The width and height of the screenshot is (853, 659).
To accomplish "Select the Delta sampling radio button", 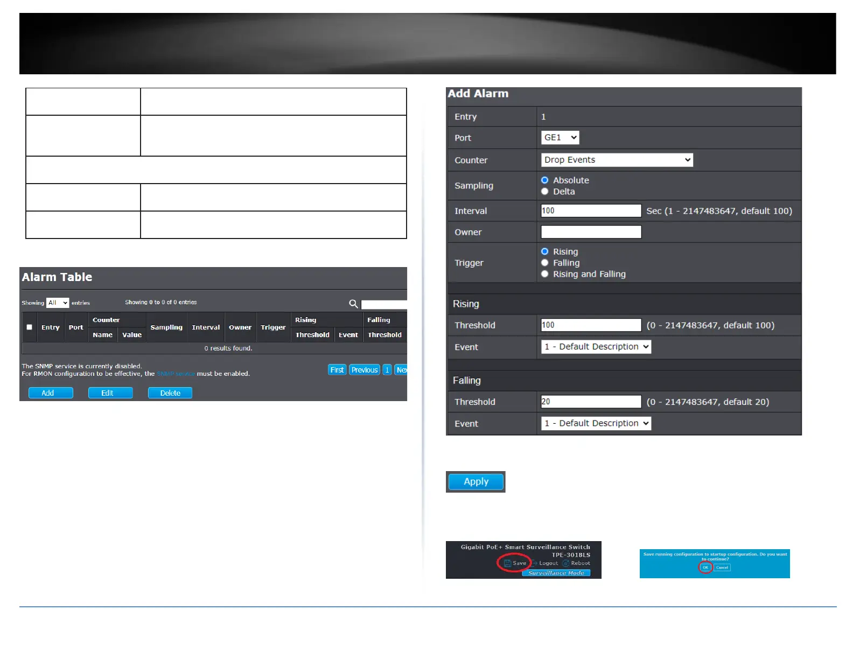I will pos(544,191).
